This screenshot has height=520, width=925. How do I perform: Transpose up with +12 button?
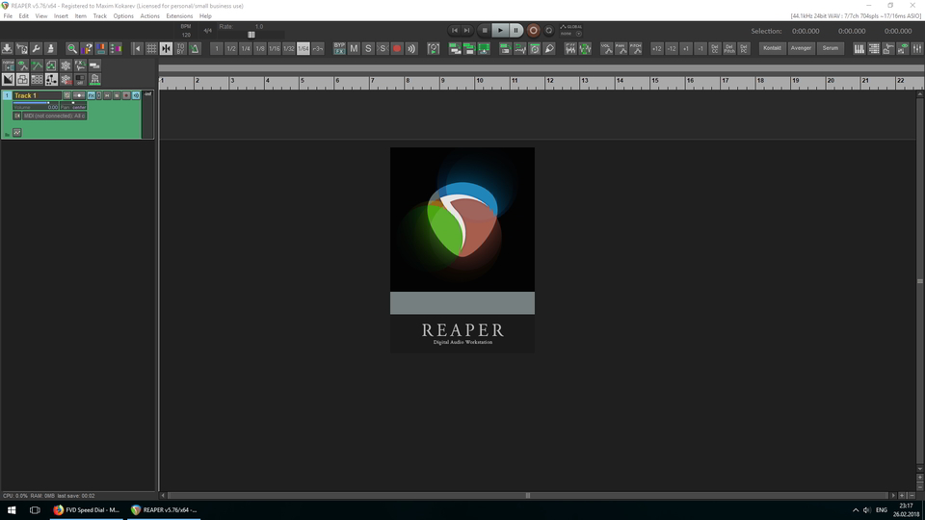click(656, 48)
